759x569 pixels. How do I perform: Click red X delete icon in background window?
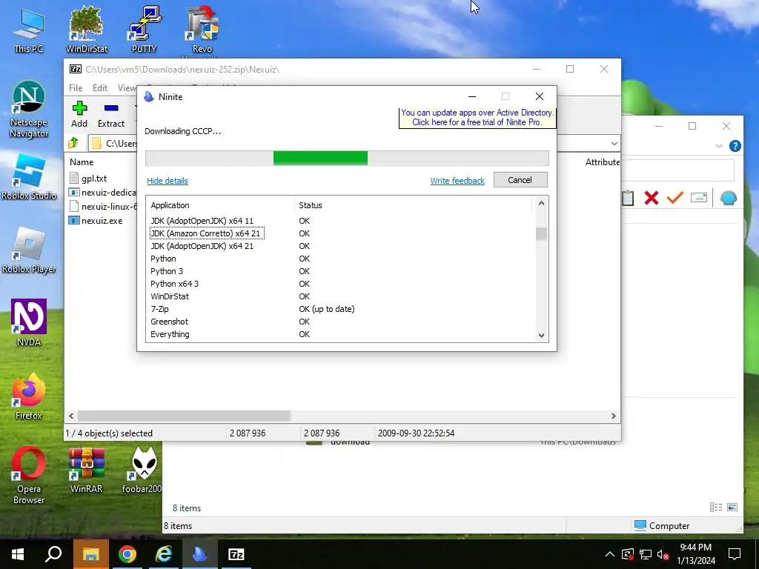(651, 197)
